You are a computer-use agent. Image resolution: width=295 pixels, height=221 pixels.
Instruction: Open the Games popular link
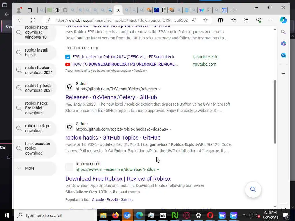(x=126, y=200)
